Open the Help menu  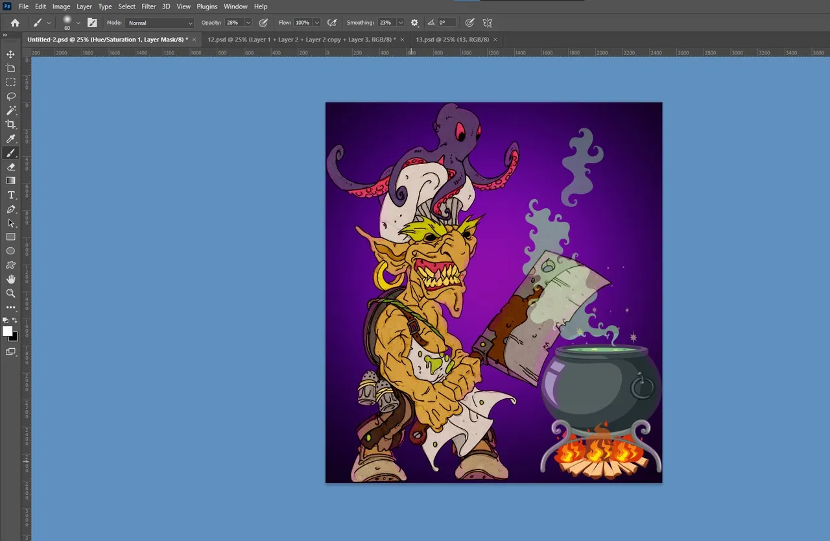click(261, 6)
